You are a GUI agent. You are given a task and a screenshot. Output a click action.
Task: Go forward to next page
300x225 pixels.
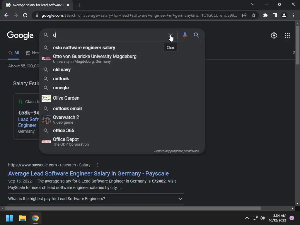click(16, 15)
